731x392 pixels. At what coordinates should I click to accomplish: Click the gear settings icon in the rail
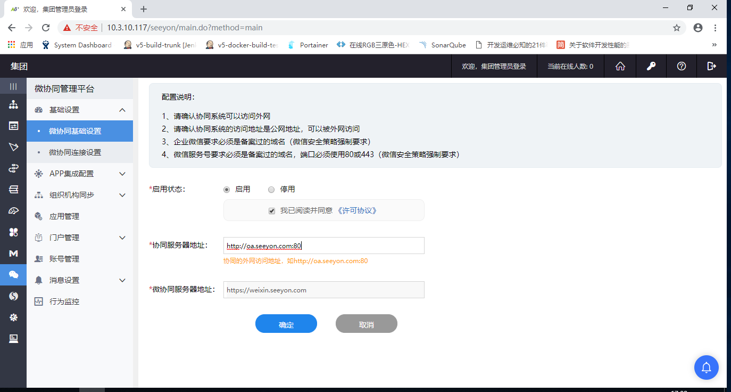click(13, 317)
